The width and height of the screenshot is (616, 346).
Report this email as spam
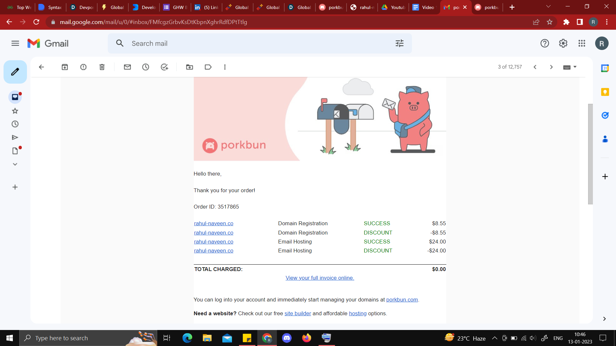(83, 67)
